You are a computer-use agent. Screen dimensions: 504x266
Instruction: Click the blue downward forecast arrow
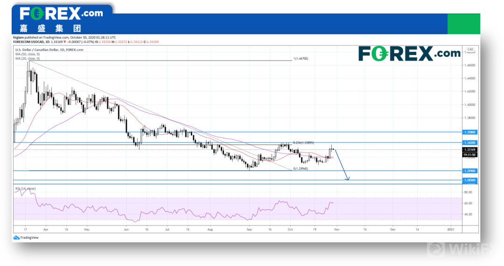coord(342,165)
